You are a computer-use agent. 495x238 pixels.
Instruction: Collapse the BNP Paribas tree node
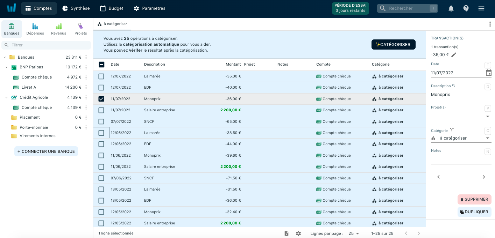point(6,67)
